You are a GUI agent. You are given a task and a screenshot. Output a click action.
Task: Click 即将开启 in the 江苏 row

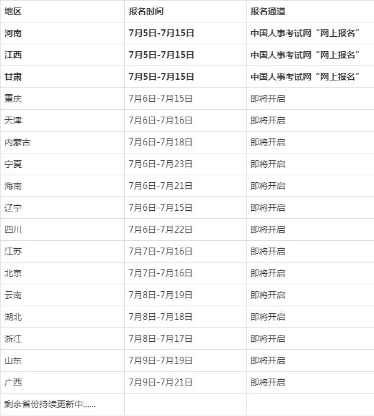267,251
